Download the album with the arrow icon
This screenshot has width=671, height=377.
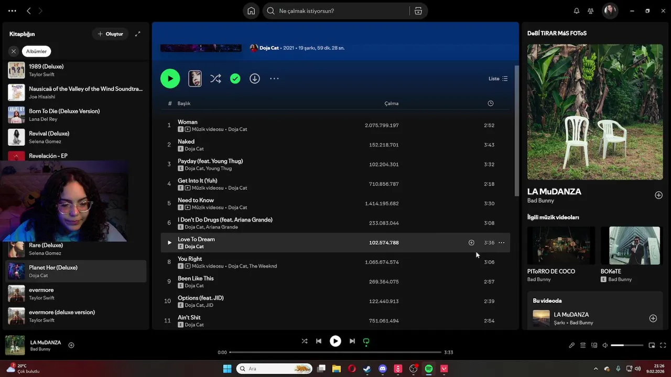pos(255,79)
